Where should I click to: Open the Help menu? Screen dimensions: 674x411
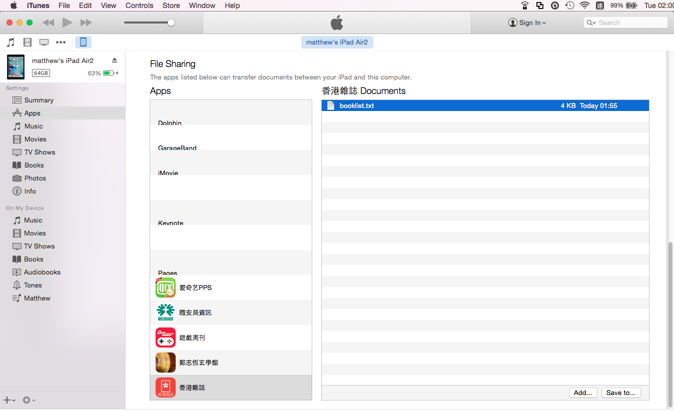coord(232,5)
